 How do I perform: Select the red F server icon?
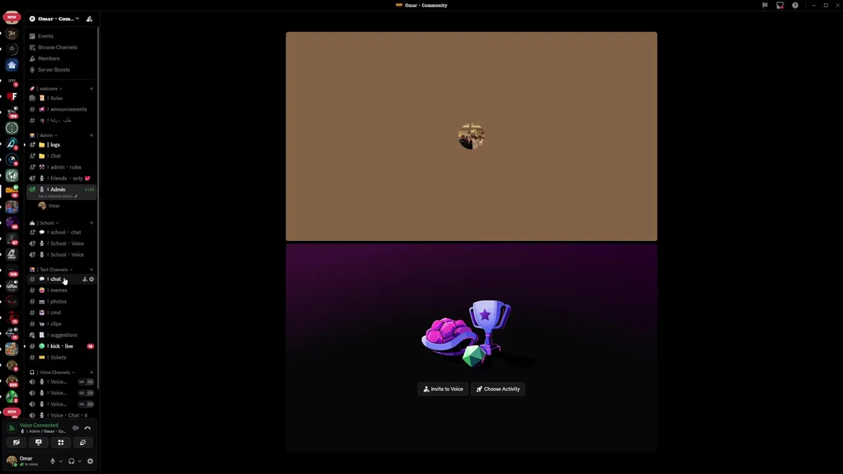[x=12, y=96]
